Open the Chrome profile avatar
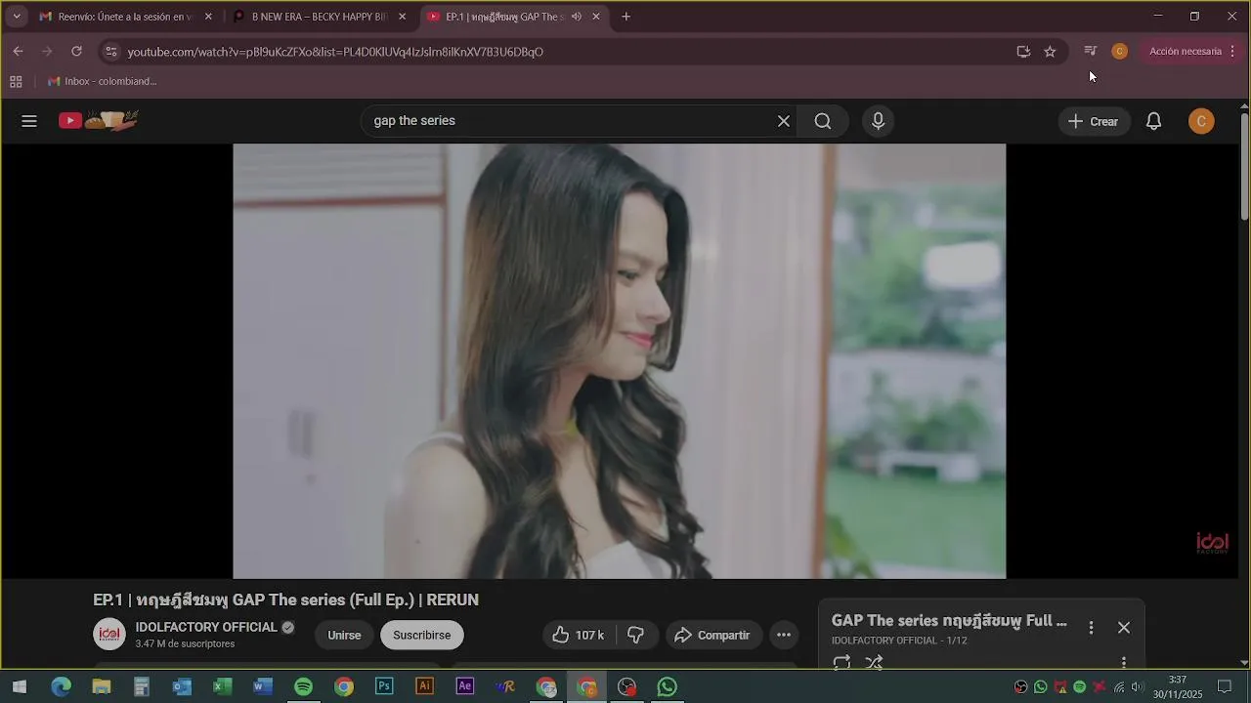This screenshot has height=703, width=1251. point(1120,52)
